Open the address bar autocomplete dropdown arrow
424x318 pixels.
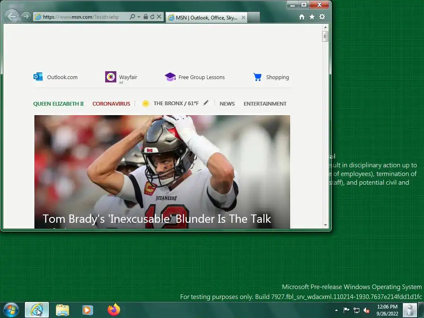pos(139,17)
